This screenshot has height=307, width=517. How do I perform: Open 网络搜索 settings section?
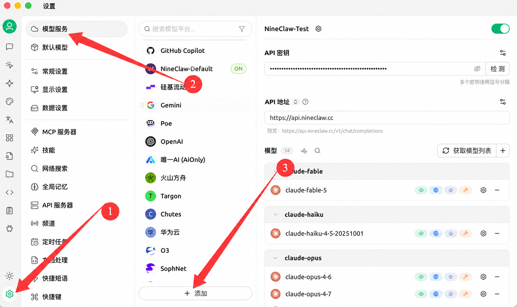(77, 168)
